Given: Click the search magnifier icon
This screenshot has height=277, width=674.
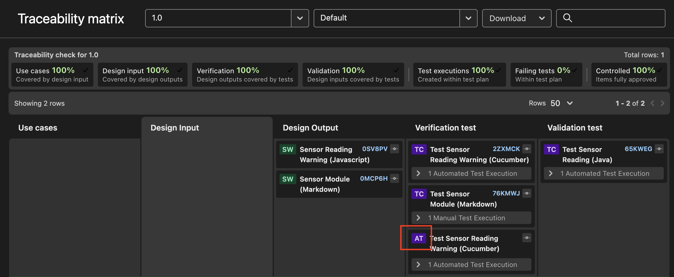Looking at the screenshot, I should point(567,18).
